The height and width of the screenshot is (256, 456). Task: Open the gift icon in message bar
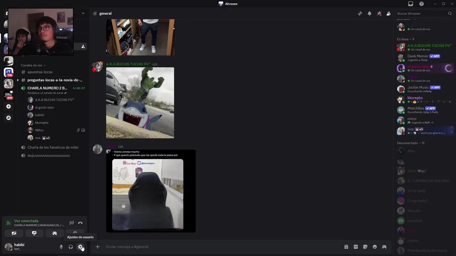click(x=346, y=247)
